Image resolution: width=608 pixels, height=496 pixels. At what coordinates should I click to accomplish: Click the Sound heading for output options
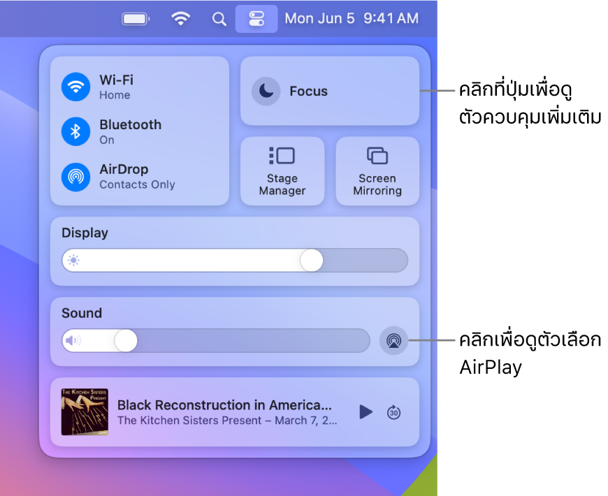(82, 313)
